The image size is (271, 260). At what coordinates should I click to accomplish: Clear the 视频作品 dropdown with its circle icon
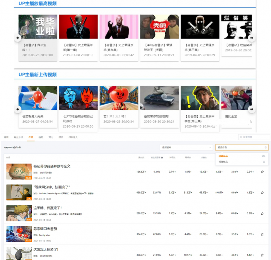tap(266, 147)
